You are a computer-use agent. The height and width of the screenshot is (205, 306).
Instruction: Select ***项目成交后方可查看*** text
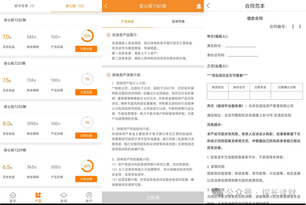(x=227, y=75)
